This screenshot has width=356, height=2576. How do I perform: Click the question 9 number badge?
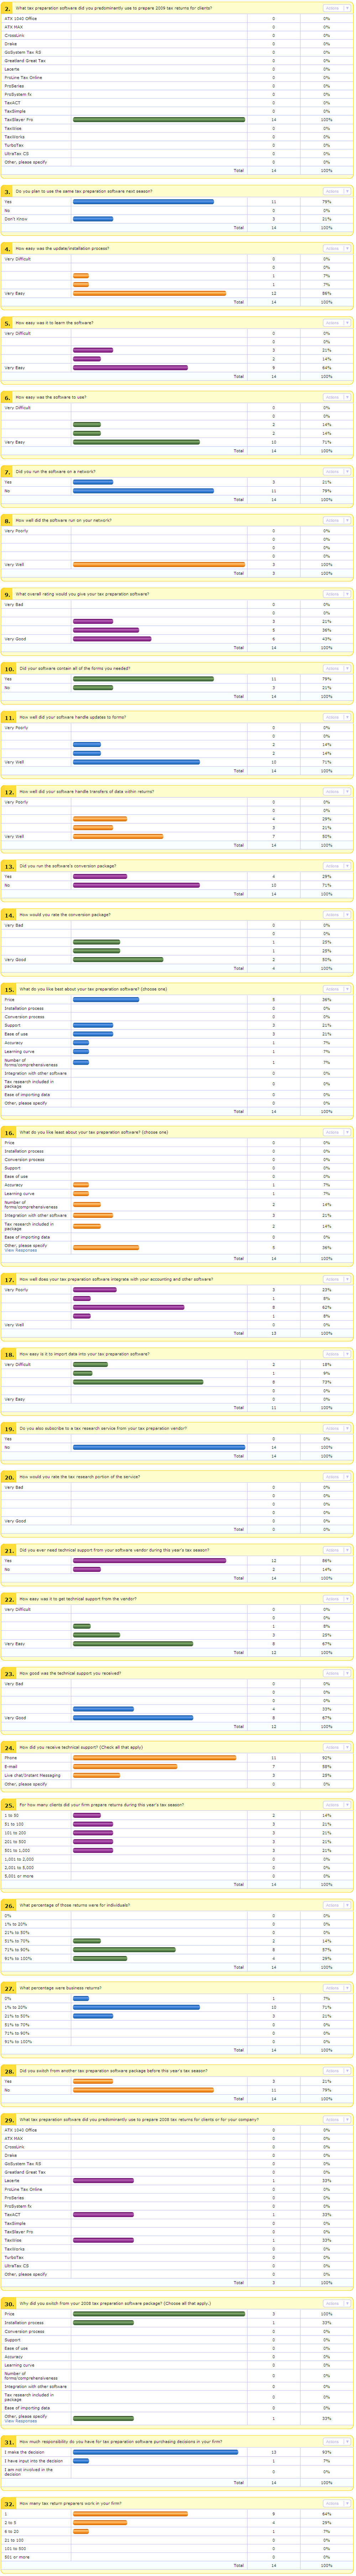pos(8,594)
